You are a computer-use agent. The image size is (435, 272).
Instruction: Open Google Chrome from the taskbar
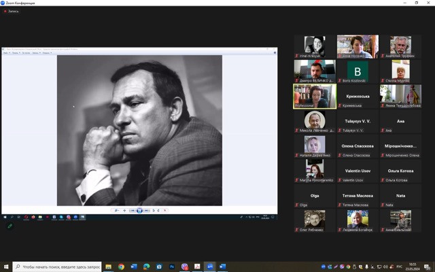(x=121, y=267)
